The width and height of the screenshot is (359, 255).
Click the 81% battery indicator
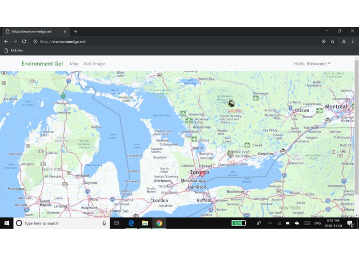239,223
